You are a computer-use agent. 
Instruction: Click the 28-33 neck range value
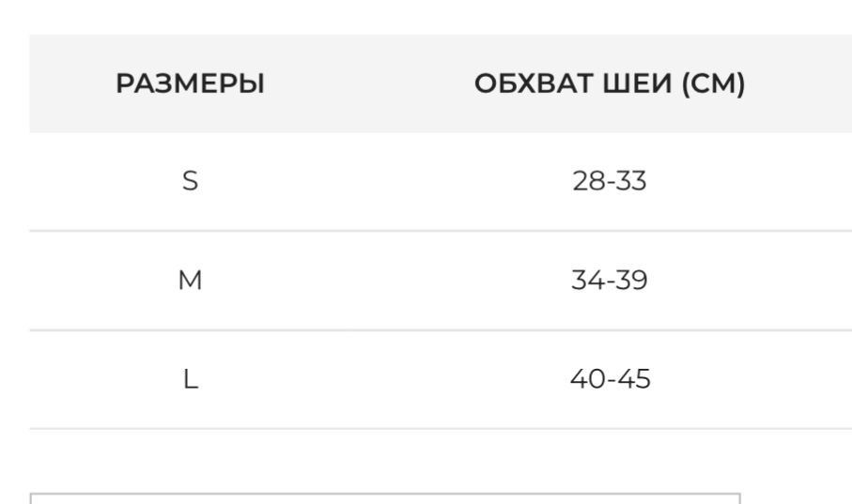610,181
